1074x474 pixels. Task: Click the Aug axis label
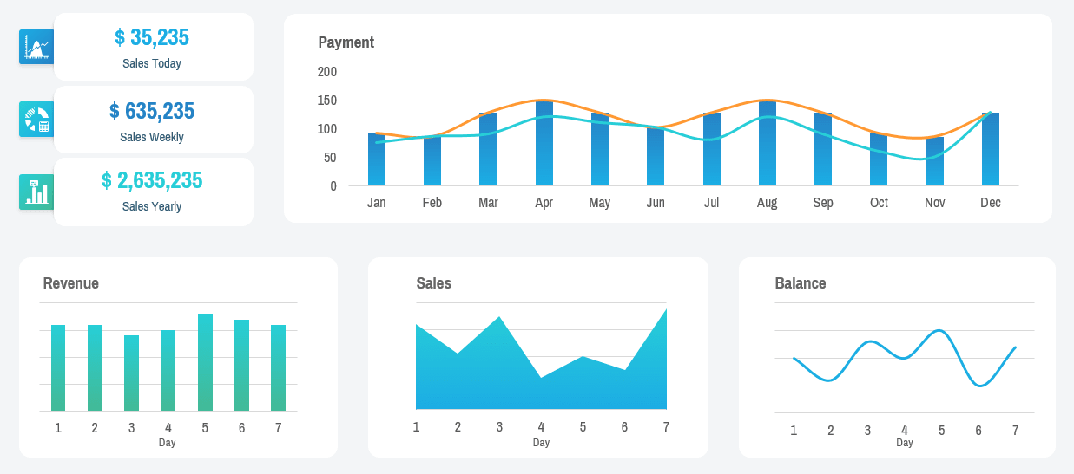click(x=768, y=203)
